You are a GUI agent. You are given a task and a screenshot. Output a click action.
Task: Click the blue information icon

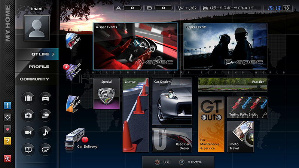(7, 106)
